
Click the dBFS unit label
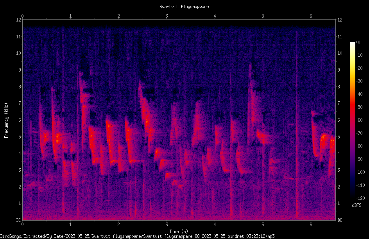coord(356,205)
